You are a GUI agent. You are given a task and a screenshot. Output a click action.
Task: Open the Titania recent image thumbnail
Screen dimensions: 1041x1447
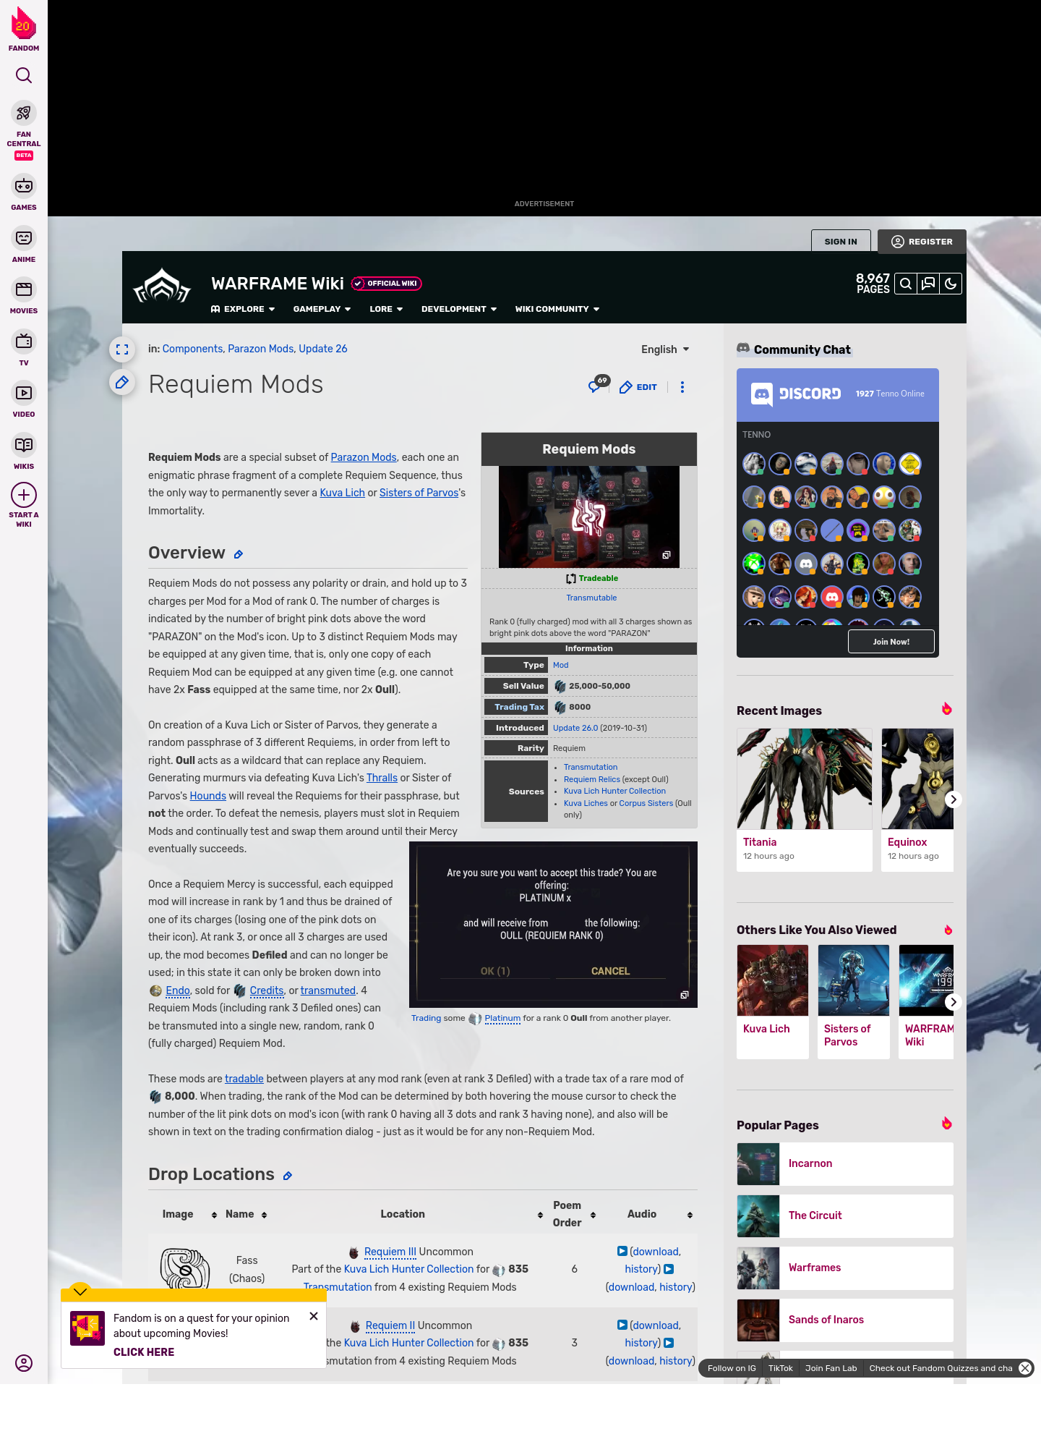(x=805, y=778)
